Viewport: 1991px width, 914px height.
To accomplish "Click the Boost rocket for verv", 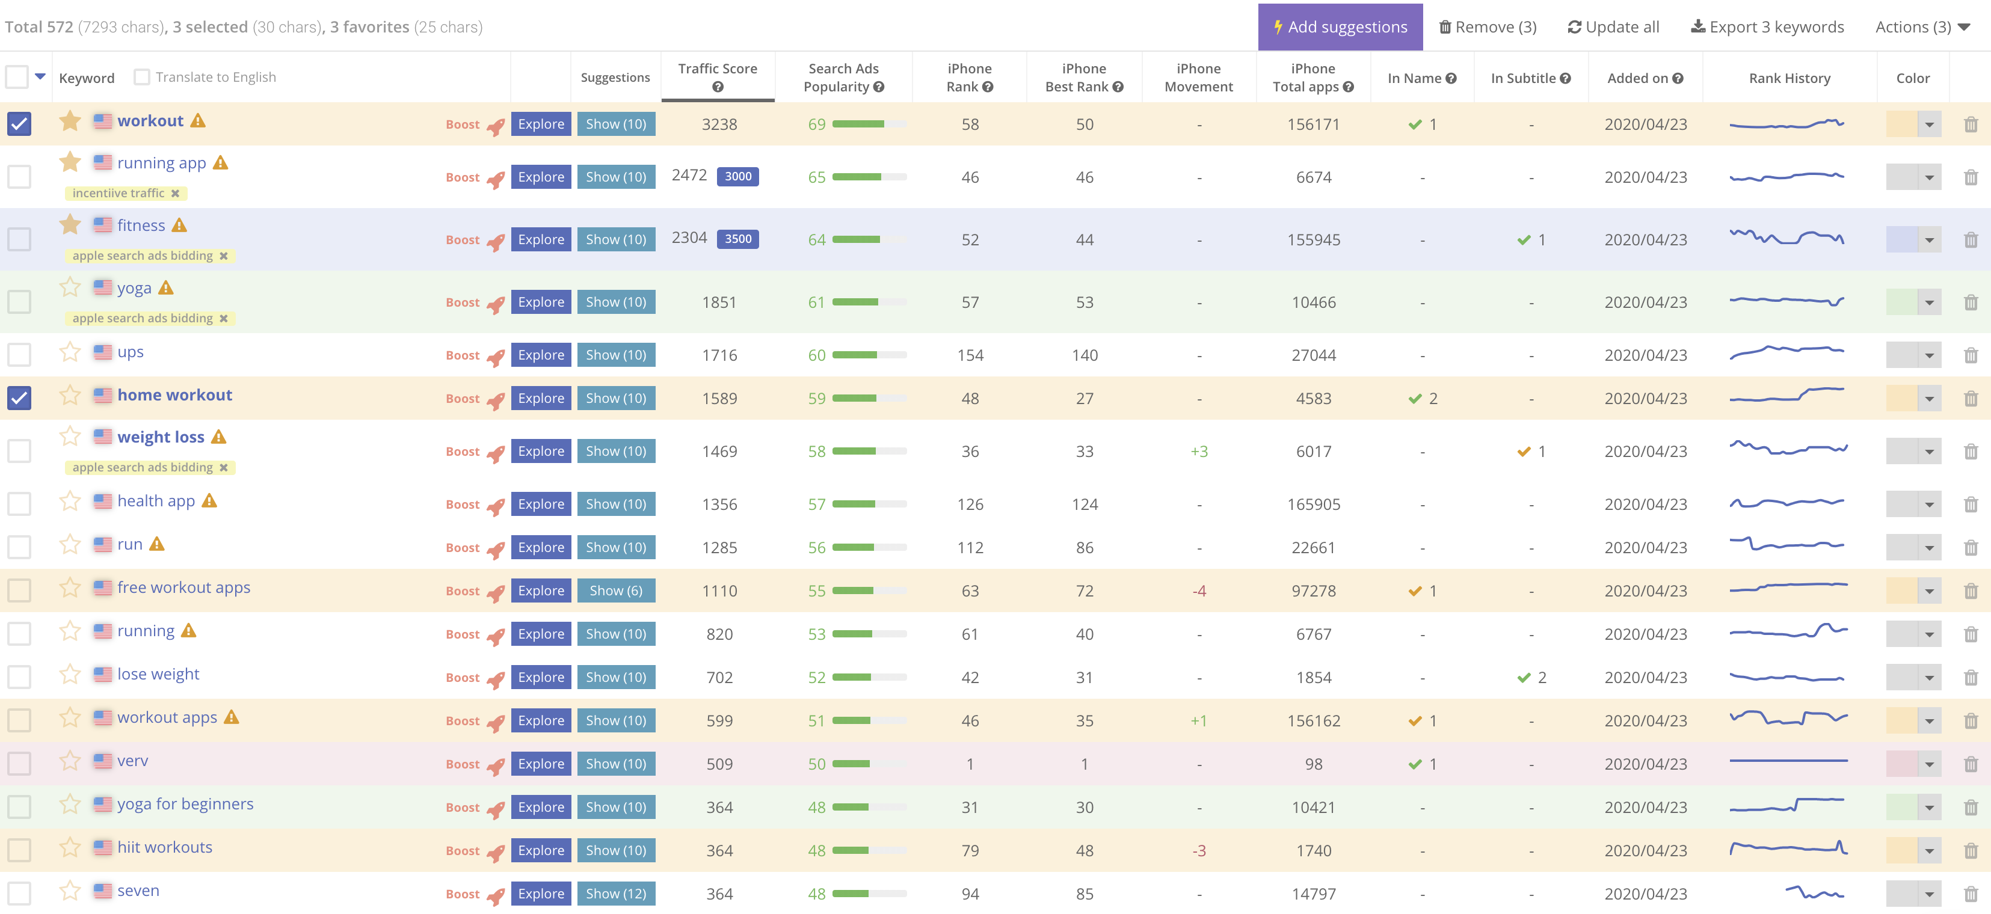I will pos(496,765).
